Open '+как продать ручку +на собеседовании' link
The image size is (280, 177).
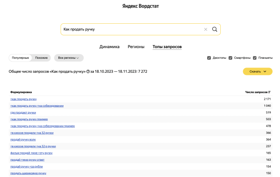tap(37, 106)
